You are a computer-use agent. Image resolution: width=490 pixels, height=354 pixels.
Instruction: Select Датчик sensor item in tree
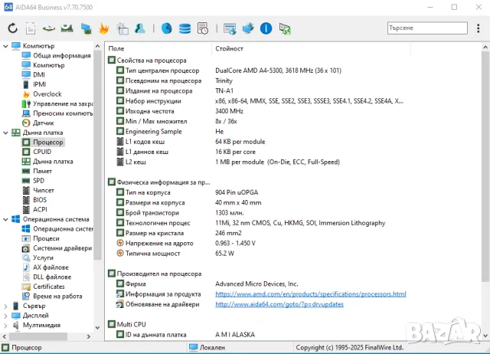coord(44,123)
